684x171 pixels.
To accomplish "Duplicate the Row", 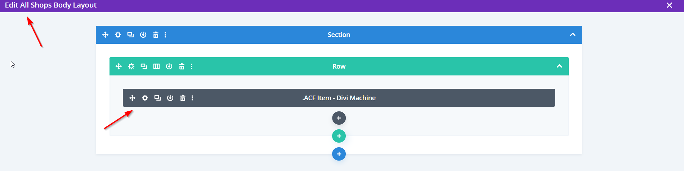I will click(x=144, y=66).
